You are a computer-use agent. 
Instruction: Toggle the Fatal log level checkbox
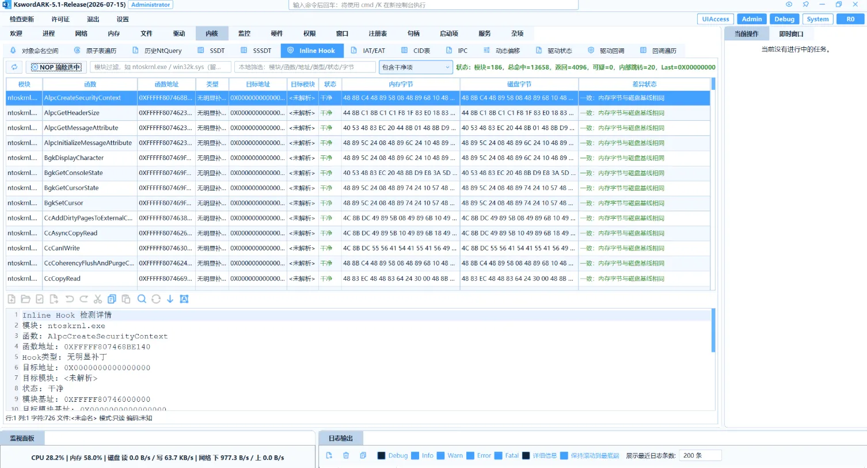point(499,455)
